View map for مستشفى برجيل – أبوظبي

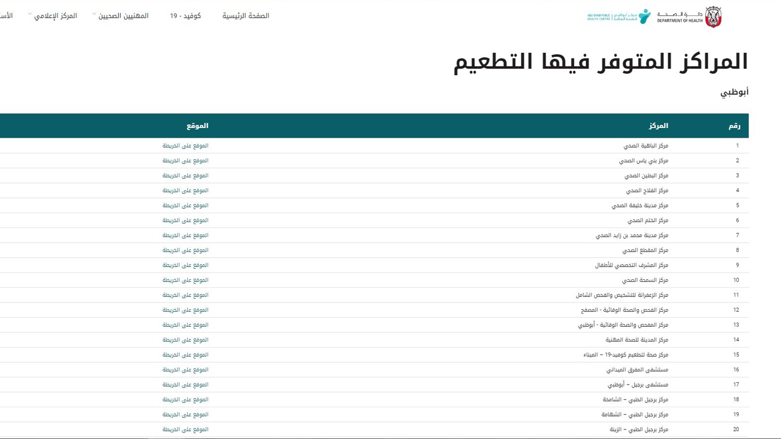(x=185, y=385)
